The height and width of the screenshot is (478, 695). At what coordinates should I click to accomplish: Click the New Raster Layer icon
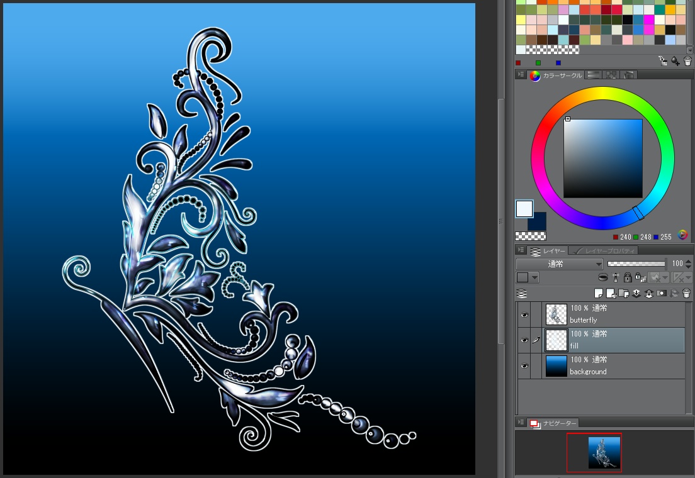click(599, 293)
